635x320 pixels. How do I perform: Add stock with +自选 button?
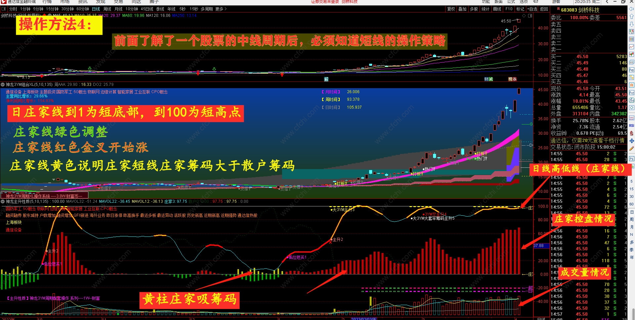click(x=532, y=9)
